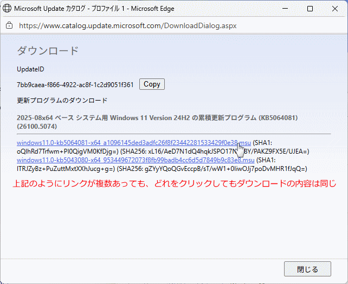Click the SHA1 hash starting with oQlhRd7
Viewport: 348px width, 284px height.
(68, 151)
